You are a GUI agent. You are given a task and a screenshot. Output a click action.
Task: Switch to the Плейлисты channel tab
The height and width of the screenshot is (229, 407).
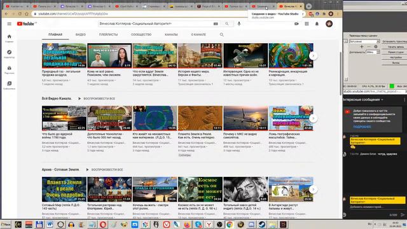108,34
